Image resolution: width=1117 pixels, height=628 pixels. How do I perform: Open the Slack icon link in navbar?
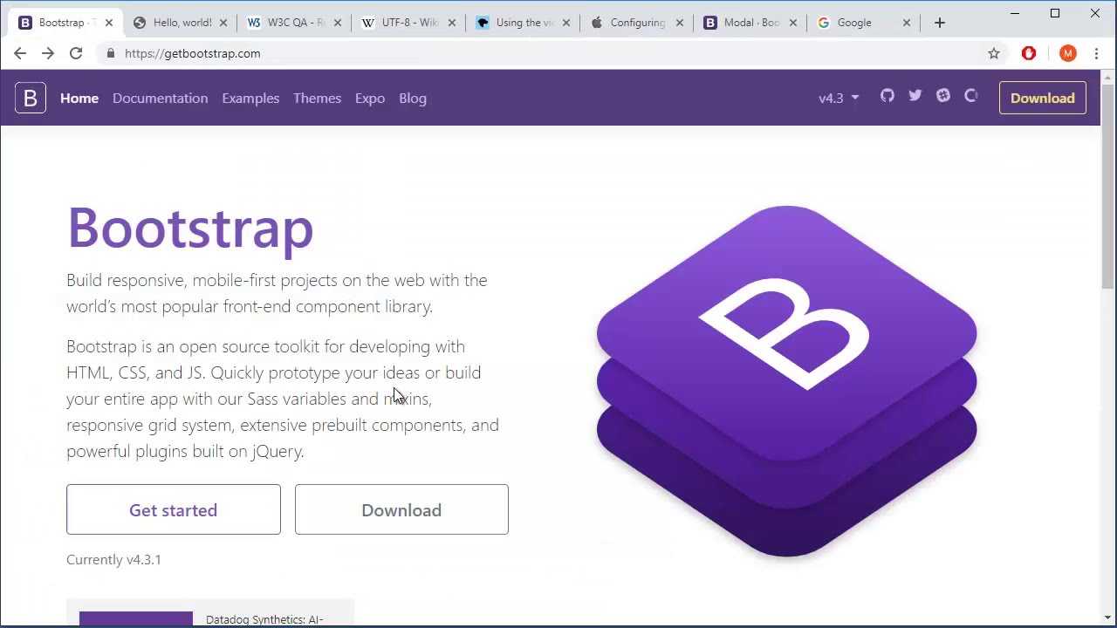point(943,96)
